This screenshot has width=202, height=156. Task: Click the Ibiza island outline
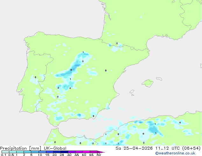132,92
